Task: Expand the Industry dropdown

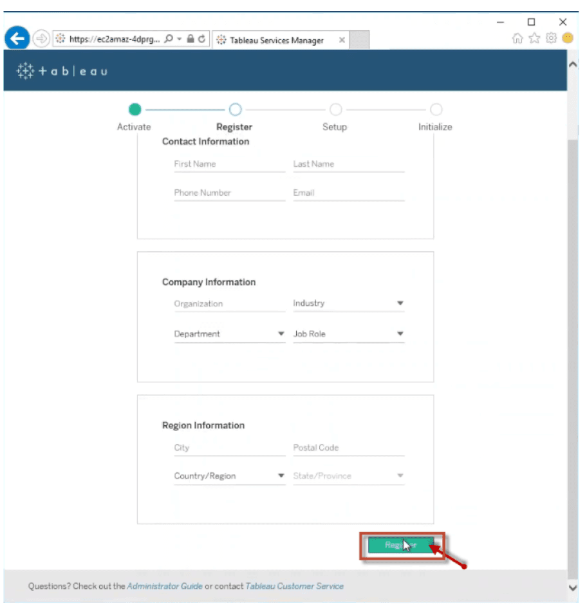Action: click(x=348, y=303)
